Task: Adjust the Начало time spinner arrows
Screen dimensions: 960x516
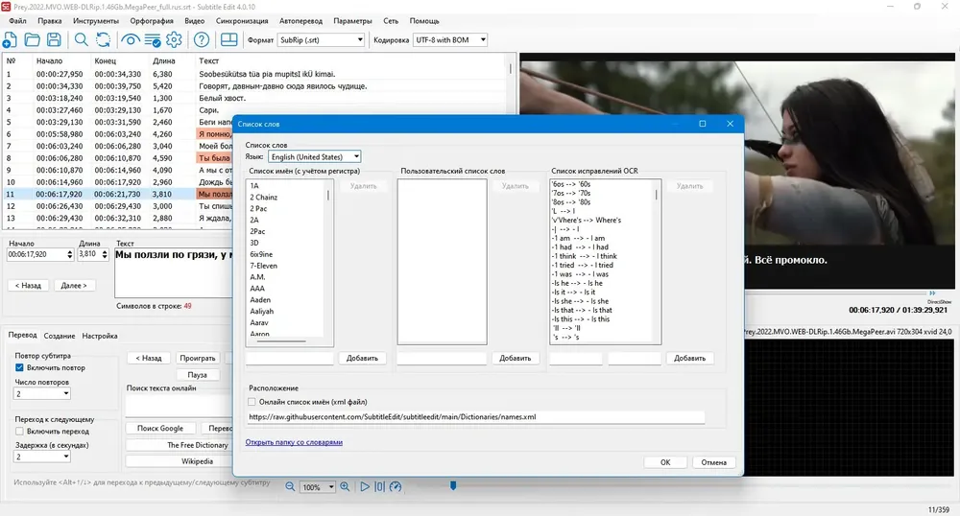Action: [x=69, y=254]
